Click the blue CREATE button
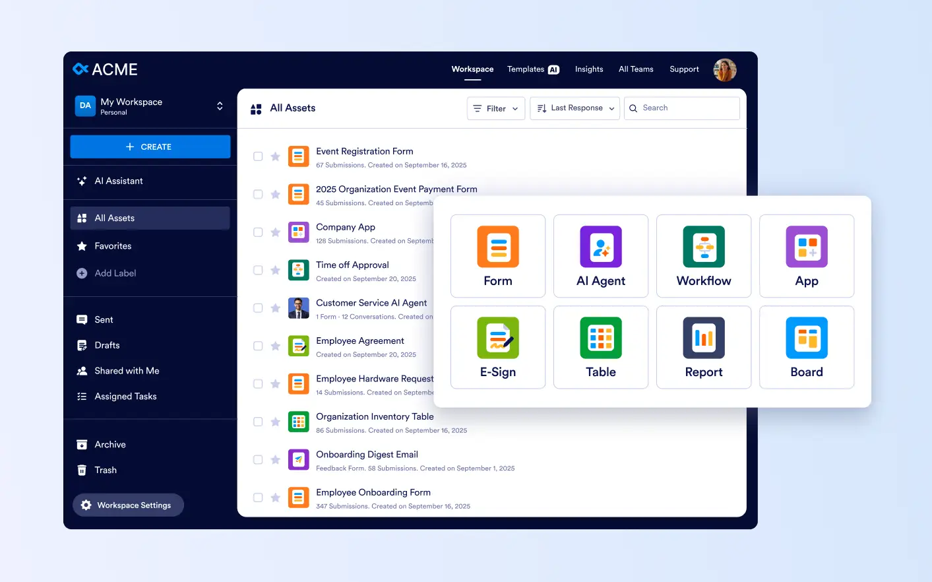The width and height of the screenshot is (932, 582). pyautogui.click(x=150, y=146)
